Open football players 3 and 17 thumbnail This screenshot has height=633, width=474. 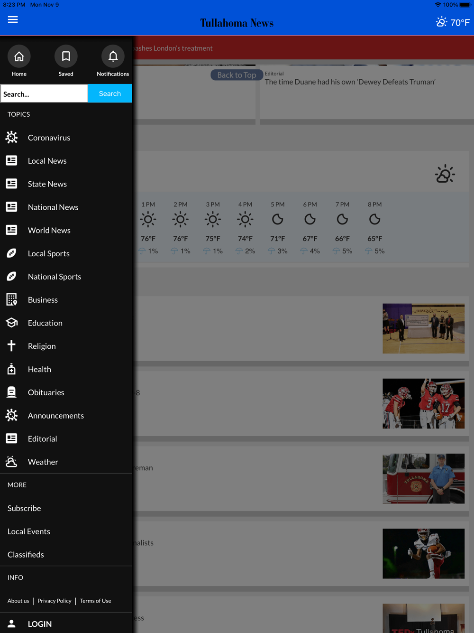423,403
